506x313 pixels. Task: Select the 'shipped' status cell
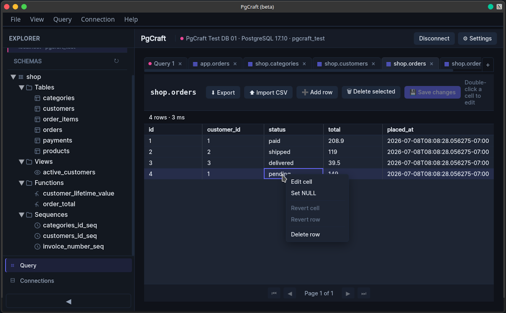(293, 152)
